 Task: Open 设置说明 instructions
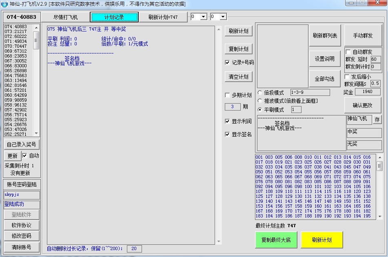click(x=324, y=59)
